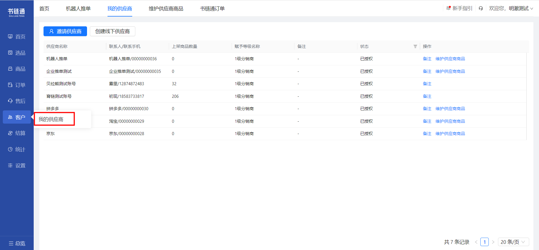The width and height of the screenshot is (539, 250).
Task: Click 备注 for 贝拉熊测试账号 row
Action: tap(427, 84)
